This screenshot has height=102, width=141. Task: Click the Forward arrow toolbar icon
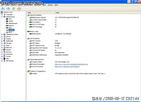coord(8,9)
